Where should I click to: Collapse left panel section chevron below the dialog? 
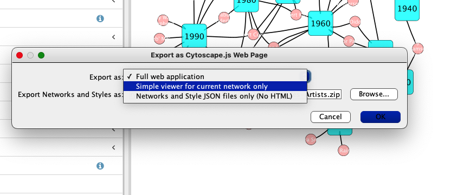[114, 147]
